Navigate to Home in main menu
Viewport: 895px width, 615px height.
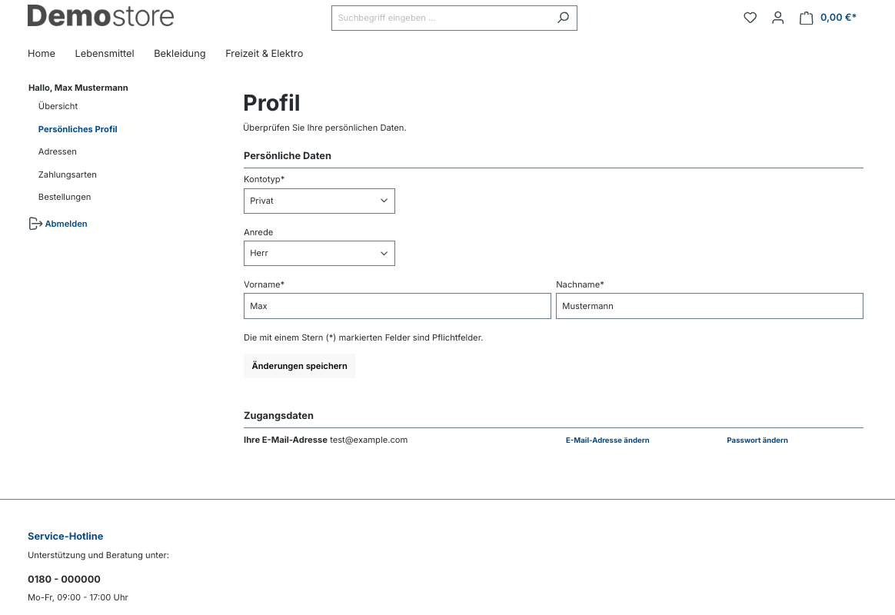(42, 54)
